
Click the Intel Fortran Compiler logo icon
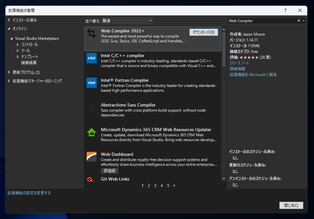pos(91,83)
